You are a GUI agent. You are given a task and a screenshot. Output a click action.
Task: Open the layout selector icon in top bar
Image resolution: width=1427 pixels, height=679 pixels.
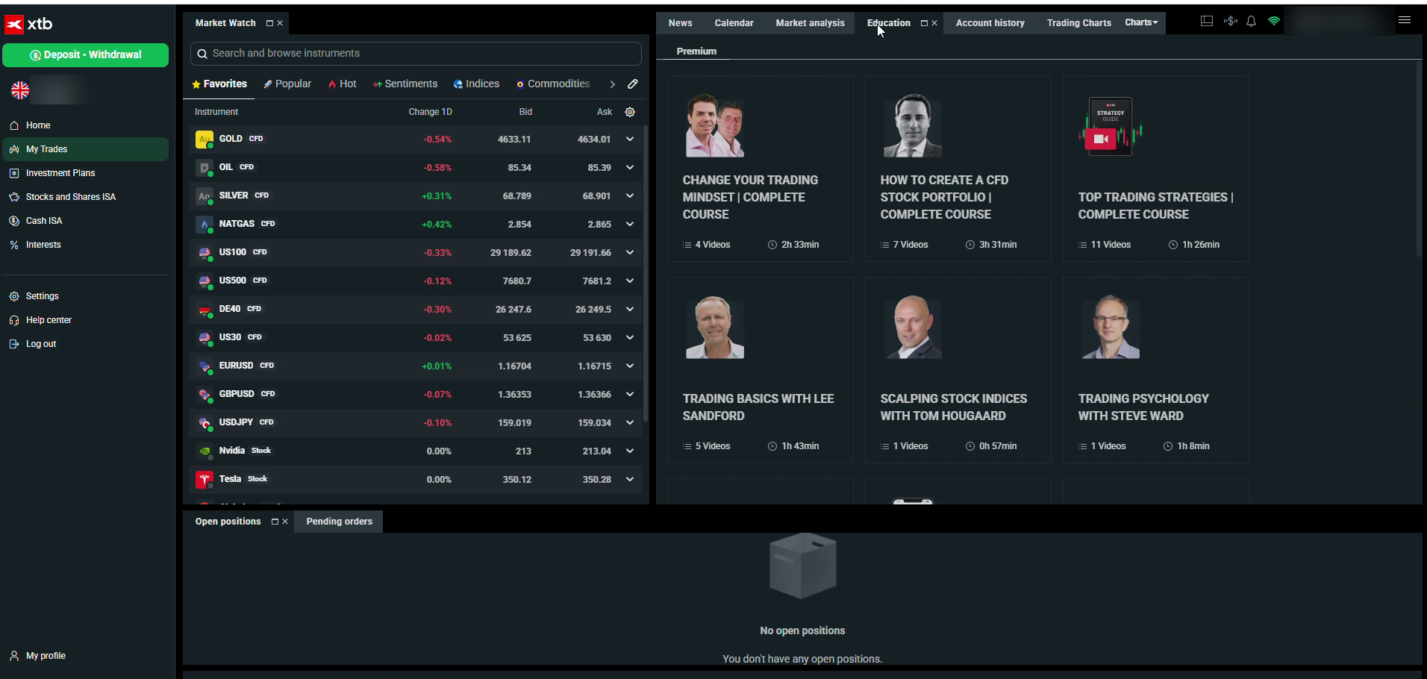tap(1207, 22)
